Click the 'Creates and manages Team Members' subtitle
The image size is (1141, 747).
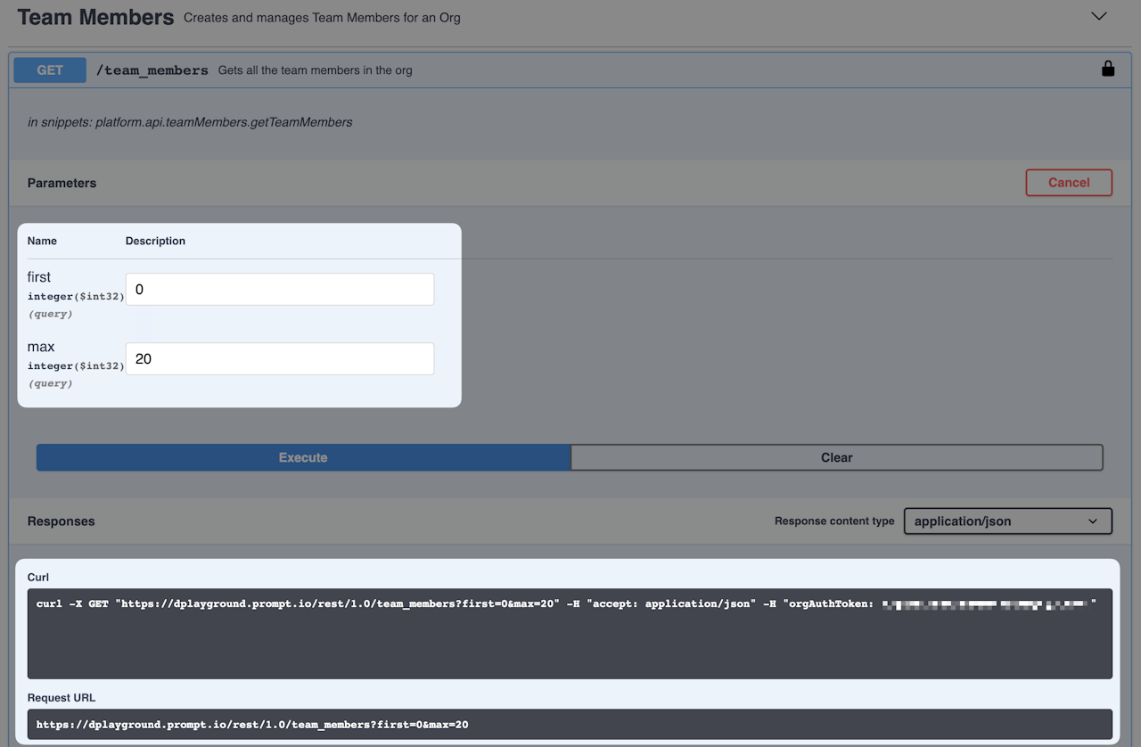pyautogui.click(x=322, y=18)
